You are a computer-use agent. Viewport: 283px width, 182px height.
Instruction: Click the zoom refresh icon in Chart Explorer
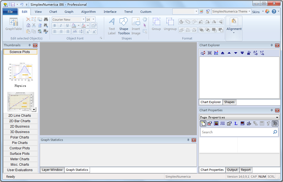(x=203, y=53)
